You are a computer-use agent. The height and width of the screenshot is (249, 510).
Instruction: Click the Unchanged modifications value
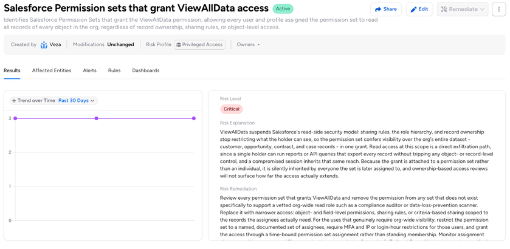[121, 45]
